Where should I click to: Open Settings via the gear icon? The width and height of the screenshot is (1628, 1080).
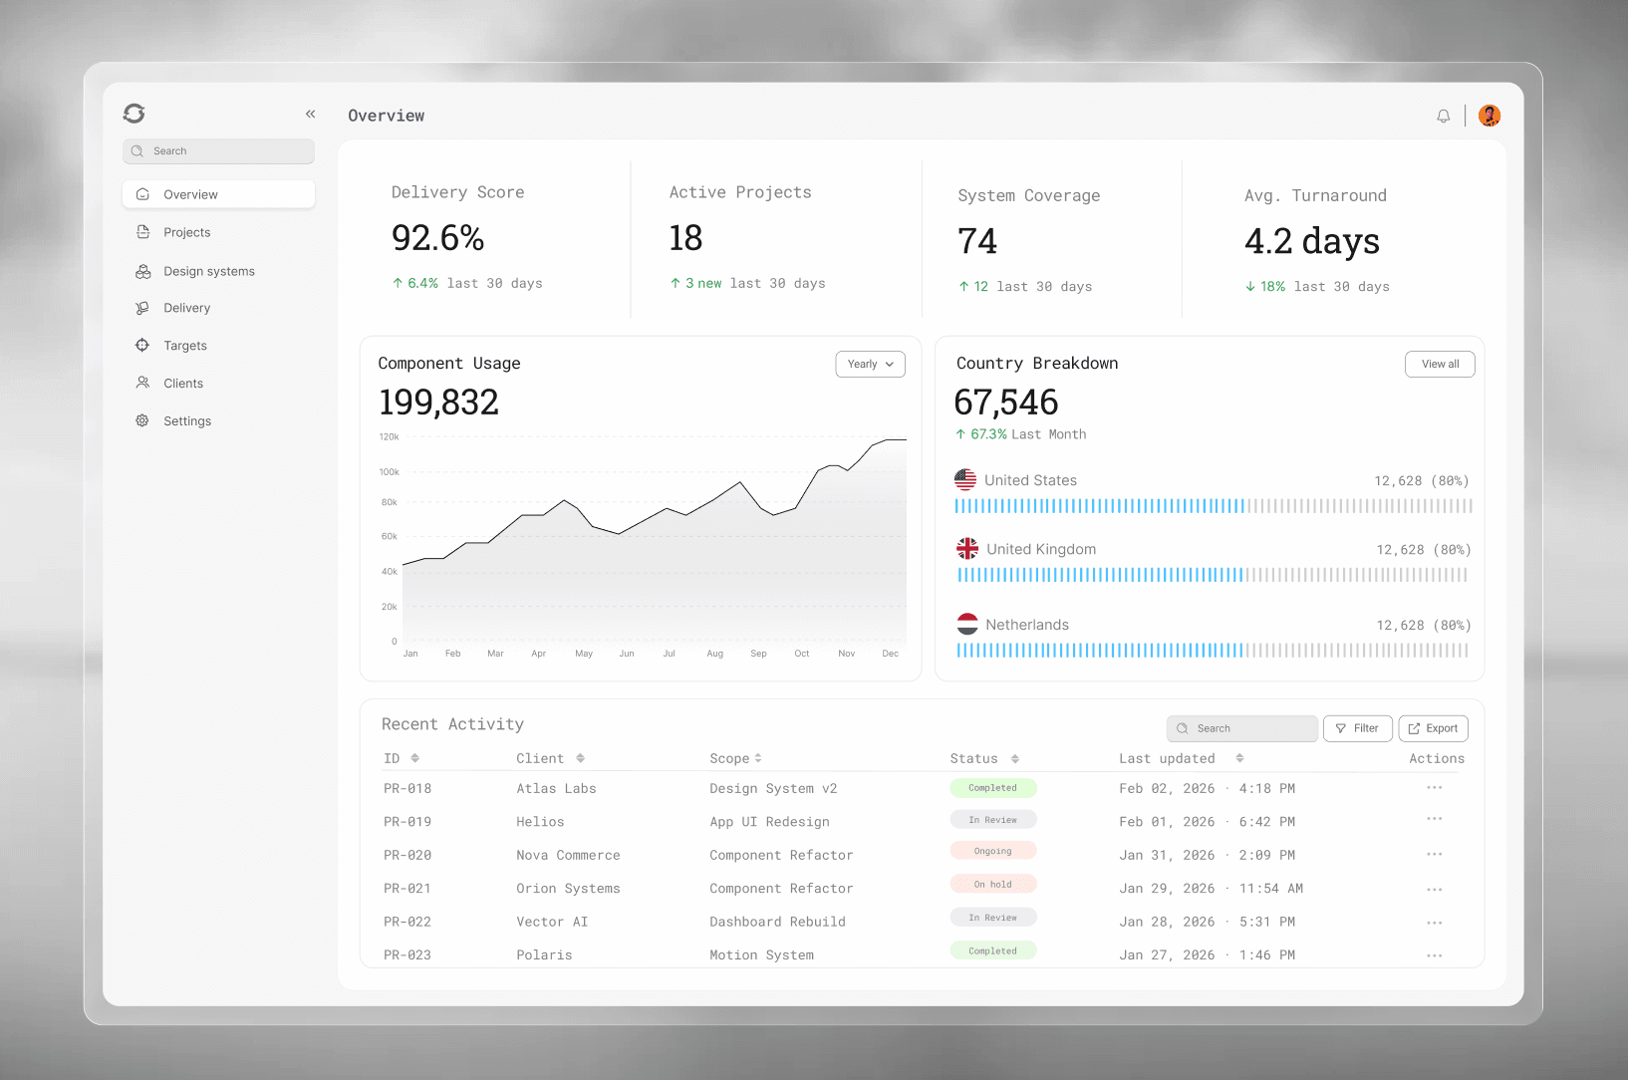pos(142,420)
